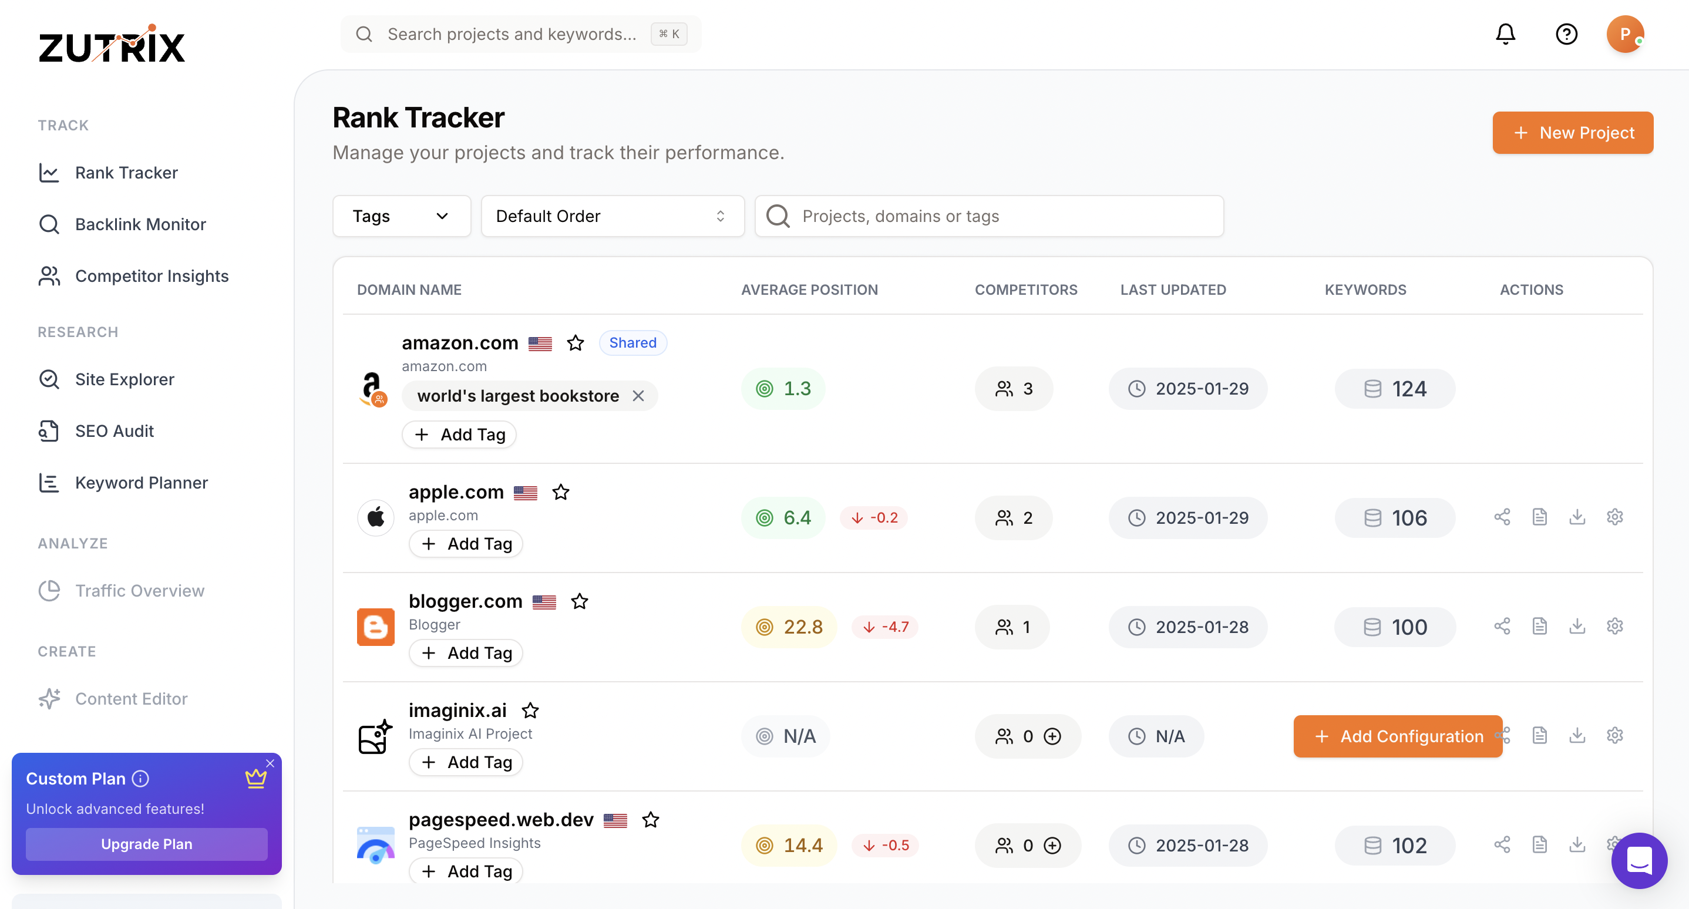Open the user profile avatar
The image size is (1689, 909).
point(1625,33)
